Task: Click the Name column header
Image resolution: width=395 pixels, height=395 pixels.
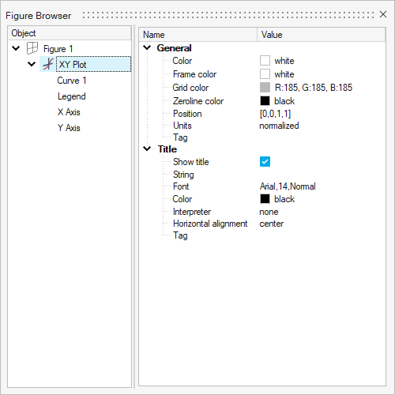Action: click(198, 35)
